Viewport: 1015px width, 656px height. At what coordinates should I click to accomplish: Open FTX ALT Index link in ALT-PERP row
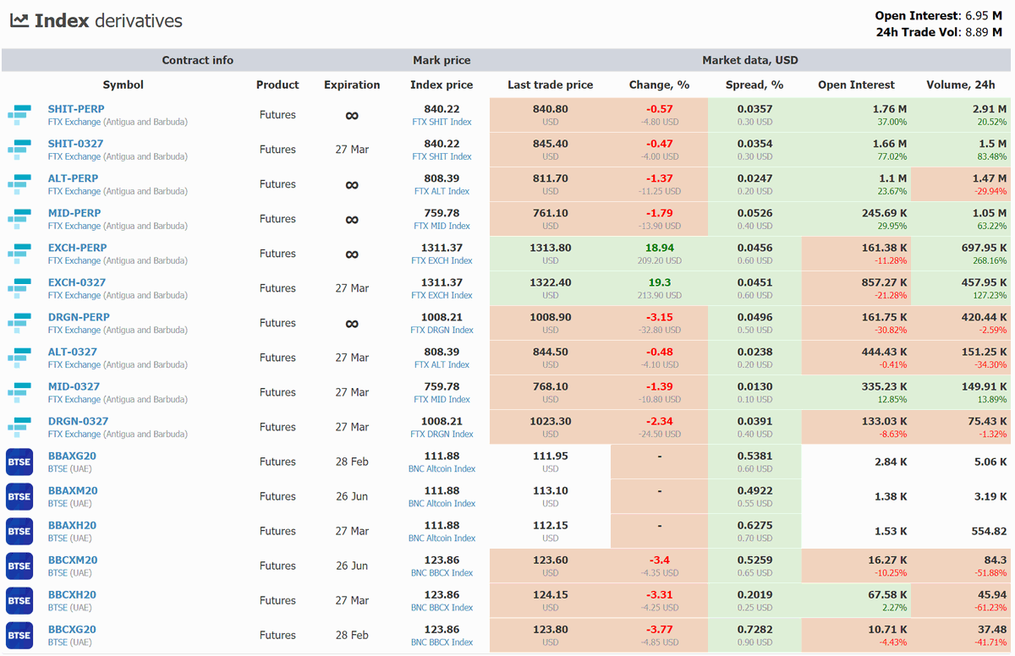(x=442, y=191)
